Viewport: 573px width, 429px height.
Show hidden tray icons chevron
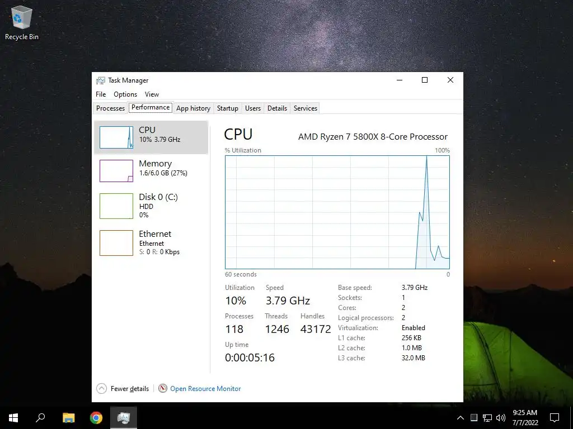pyautogui.click(x=461, y=418)
